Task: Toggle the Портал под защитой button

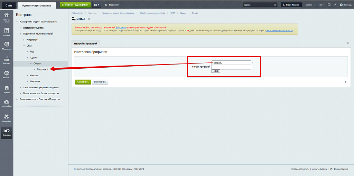Action: coord(75,5)
